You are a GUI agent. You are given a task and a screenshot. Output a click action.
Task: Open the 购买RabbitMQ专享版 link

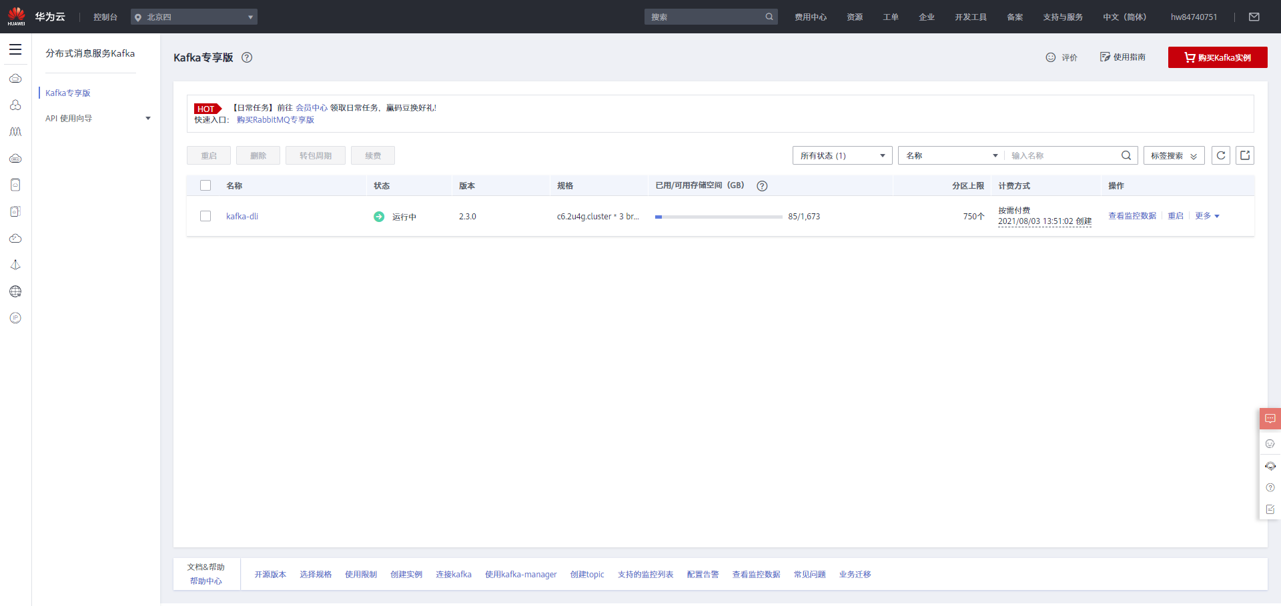point(276,120)
